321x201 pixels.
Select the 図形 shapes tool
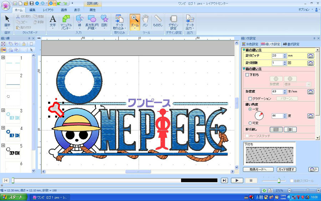105,22
